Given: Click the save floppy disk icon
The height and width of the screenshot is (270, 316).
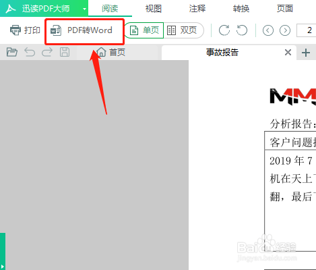Looking at the screenshot, I should (x=65, y=52).
